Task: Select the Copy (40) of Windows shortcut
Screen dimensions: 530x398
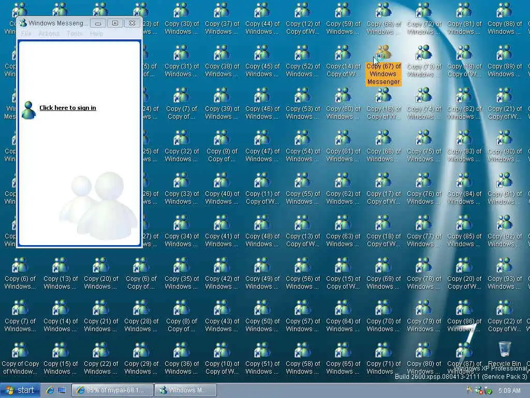Action: click(x=222, y=189)
